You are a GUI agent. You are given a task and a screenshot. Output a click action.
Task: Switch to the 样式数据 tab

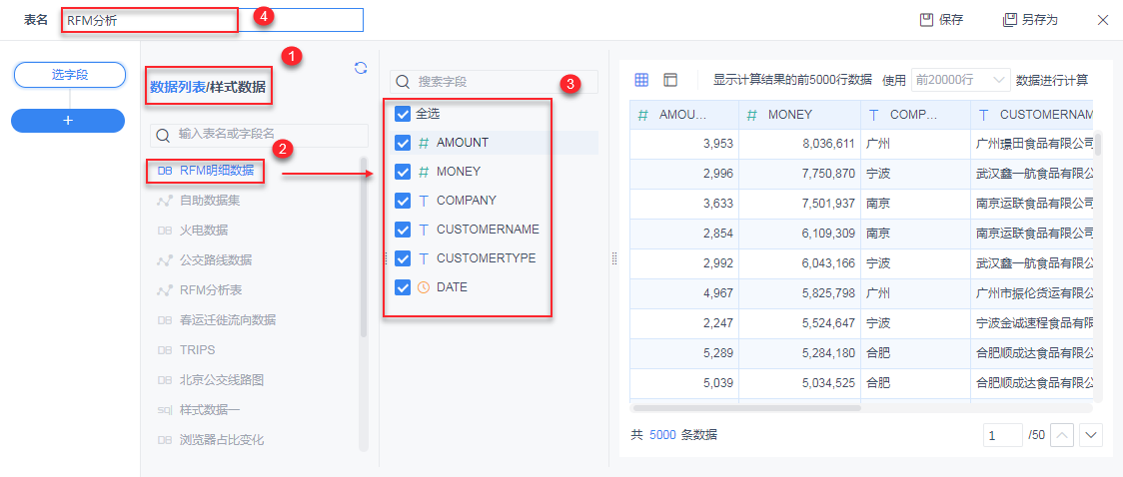click(x=238, y=87)
